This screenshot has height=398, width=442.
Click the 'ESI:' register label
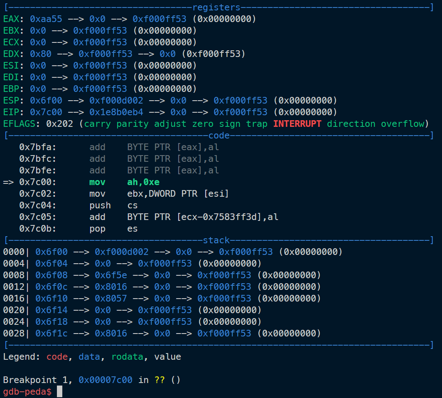click(14, 65)
